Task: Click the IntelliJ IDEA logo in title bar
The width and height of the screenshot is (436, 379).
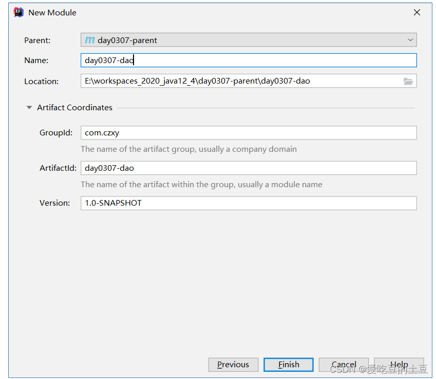Action: tap(18, 12)
